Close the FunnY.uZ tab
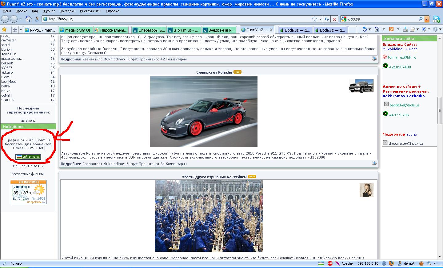Screen dimensions: 443x268 pos(271,30)
